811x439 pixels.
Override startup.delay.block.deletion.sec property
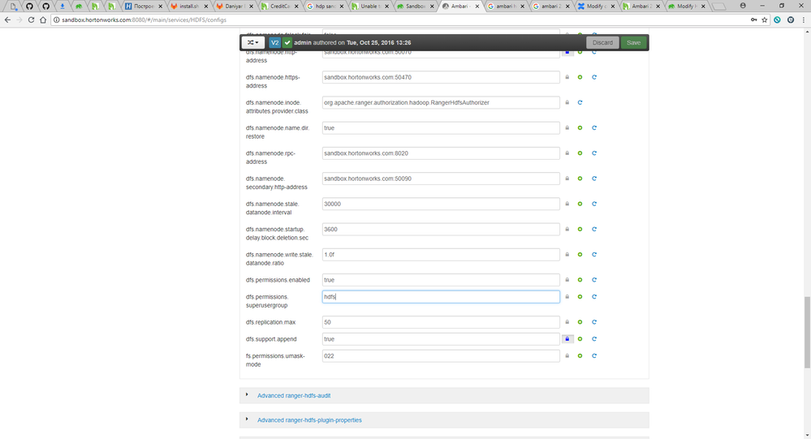(x=580, y=229)
